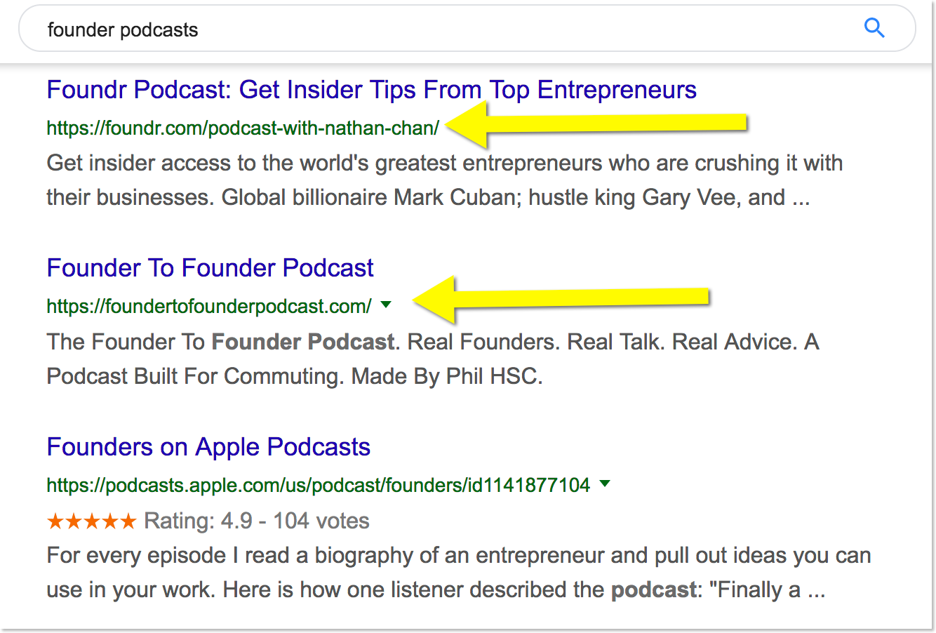The image size is (936, 633).
Task: Open dropdown arrow next to podcasts.apple.com URL
Action: (x=605, y=484)
